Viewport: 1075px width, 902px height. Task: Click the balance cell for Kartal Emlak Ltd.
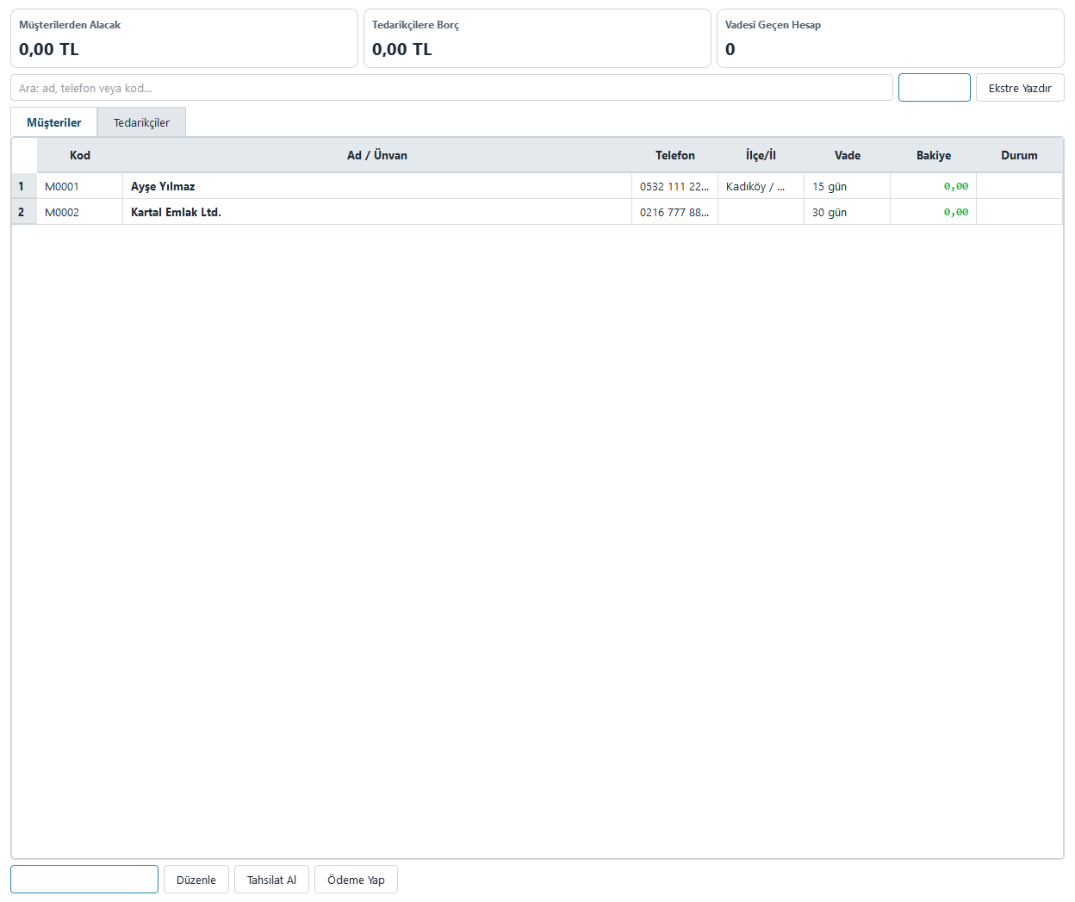click(x=934, y=212)
